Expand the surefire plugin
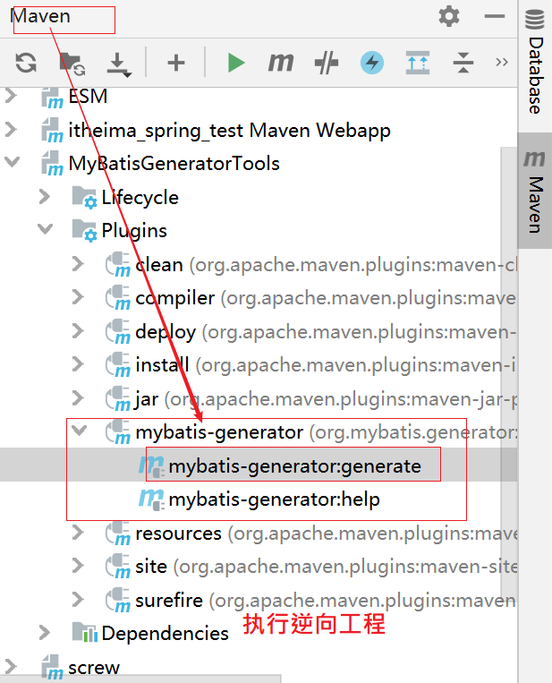 click(78, 600)
